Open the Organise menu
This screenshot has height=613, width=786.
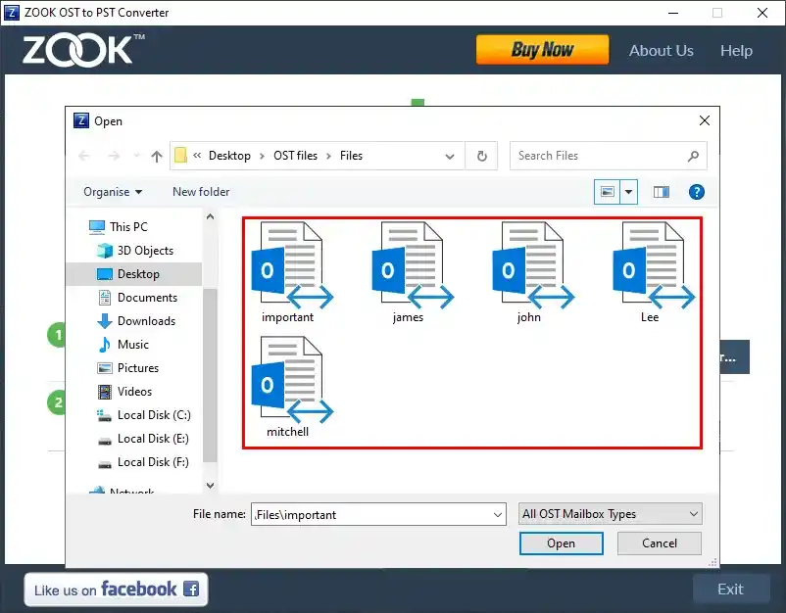(x=113, y=192)
